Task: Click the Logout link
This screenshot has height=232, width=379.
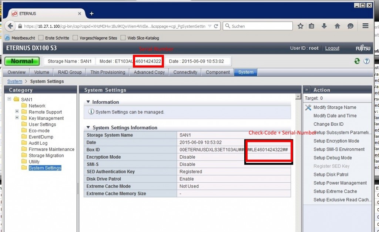Action: coord(332,48)
